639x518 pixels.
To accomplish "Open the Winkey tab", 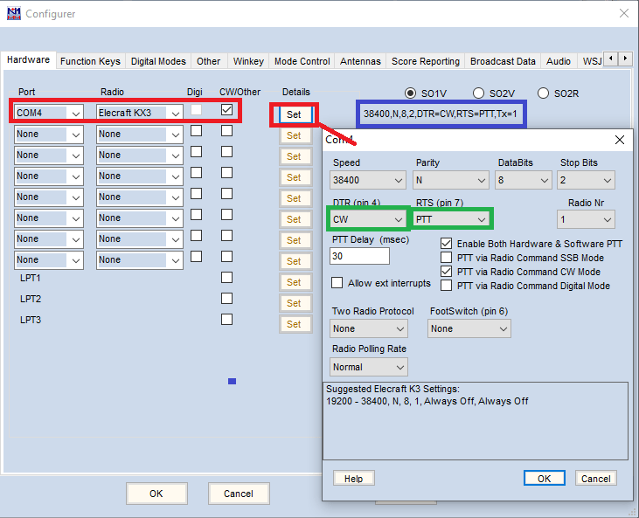I will (248, 61).
